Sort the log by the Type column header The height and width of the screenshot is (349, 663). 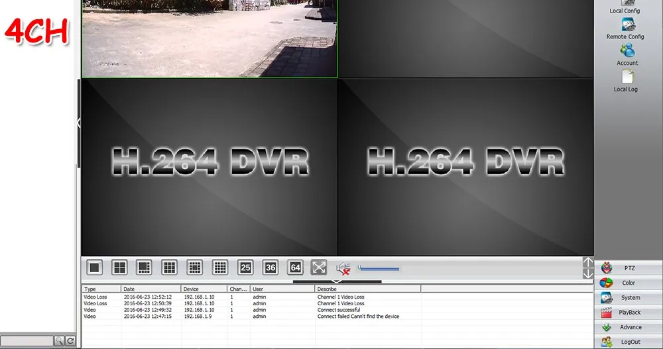point(101,289)
